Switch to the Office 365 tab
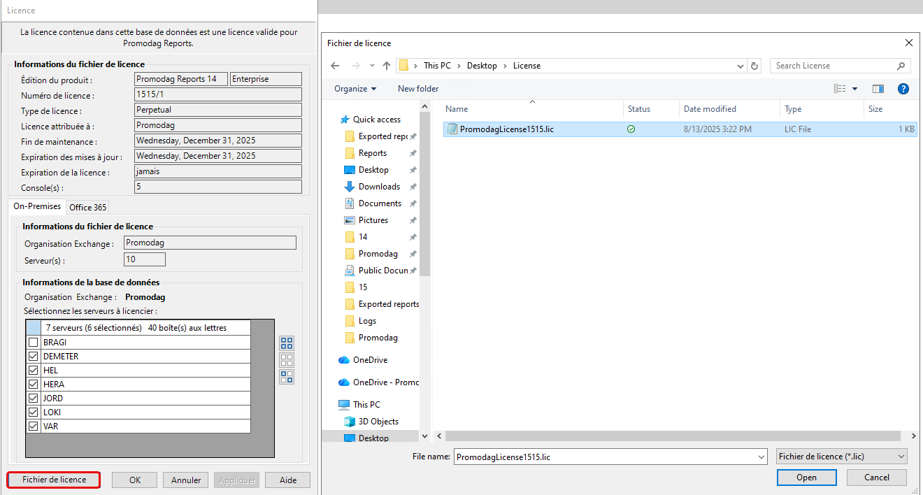This screenshot has height=495, width=923. [x=88, y=207]
